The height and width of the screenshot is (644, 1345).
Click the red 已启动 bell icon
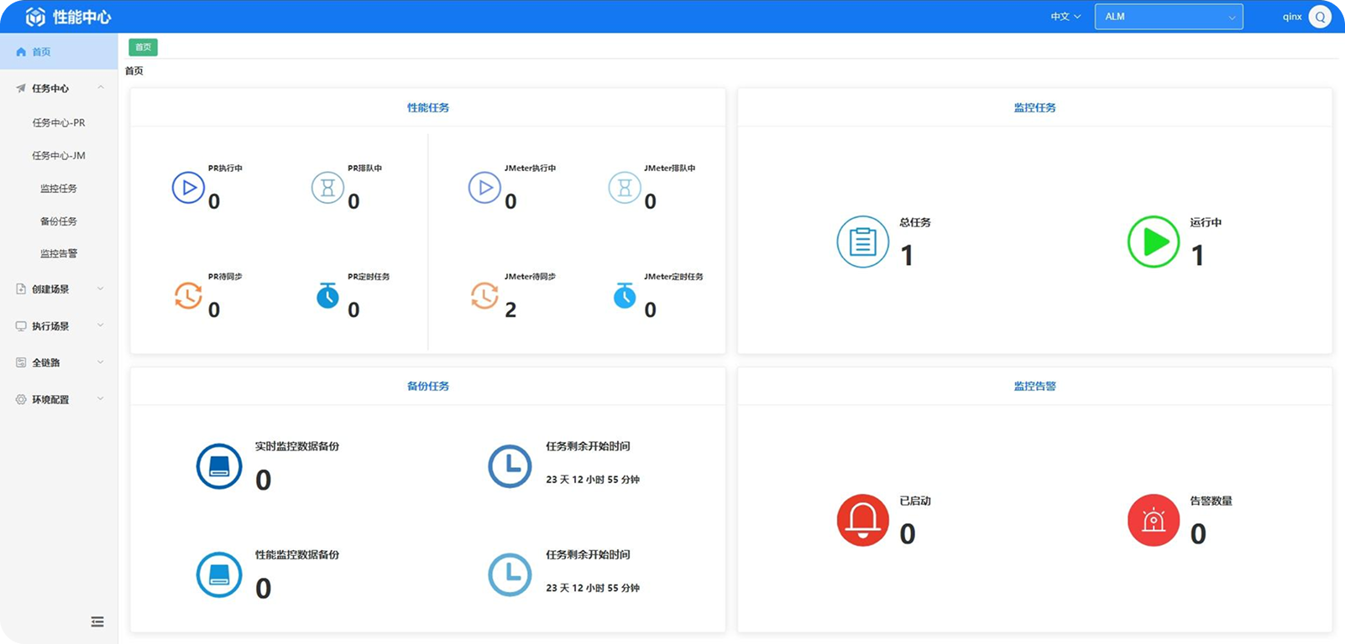[862, 520]
